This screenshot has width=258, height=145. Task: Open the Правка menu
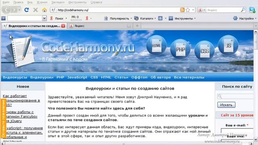coord(18,2)
